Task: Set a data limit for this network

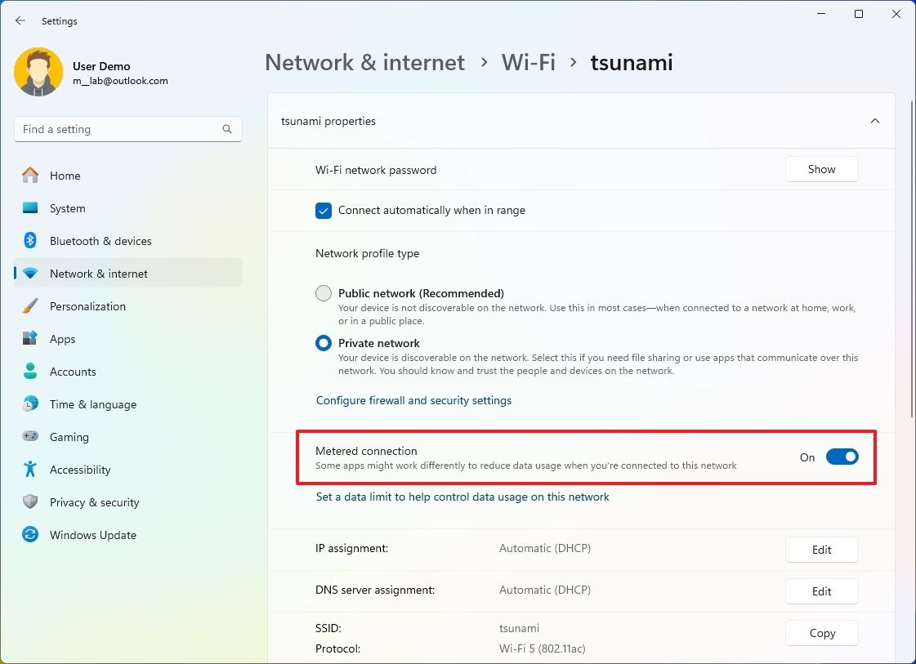Action: click(x=462, y=497)
